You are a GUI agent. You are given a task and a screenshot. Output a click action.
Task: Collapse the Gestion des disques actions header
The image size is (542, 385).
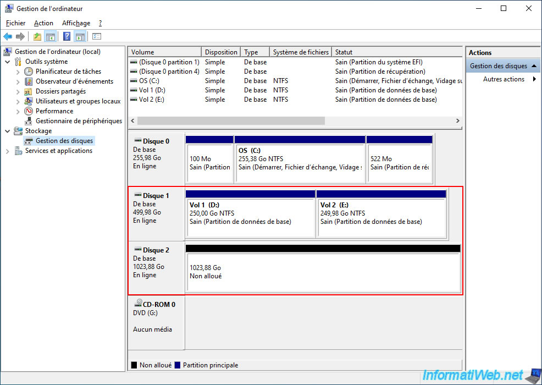coord(535,66)
